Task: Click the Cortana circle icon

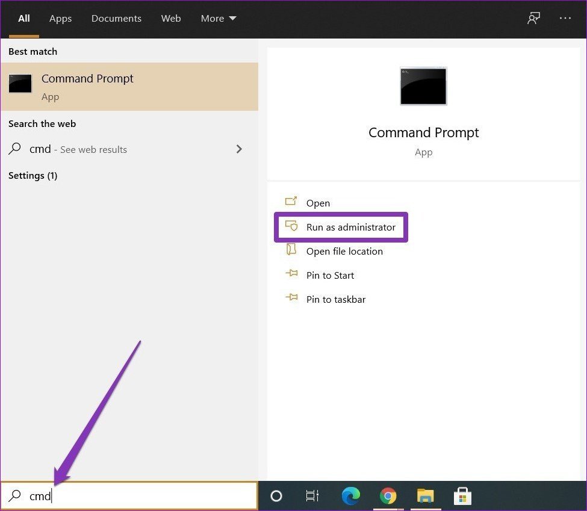Action: pos(276,496)
